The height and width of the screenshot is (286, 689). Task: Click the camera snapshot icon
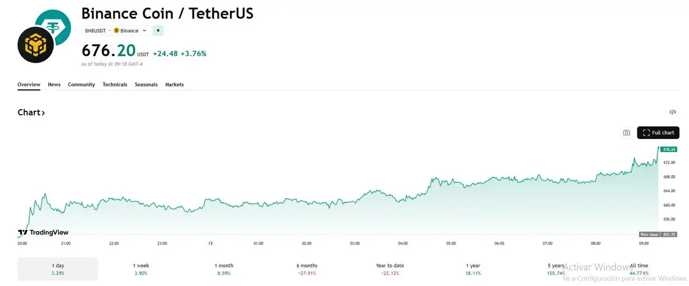[x=626, y=133]
